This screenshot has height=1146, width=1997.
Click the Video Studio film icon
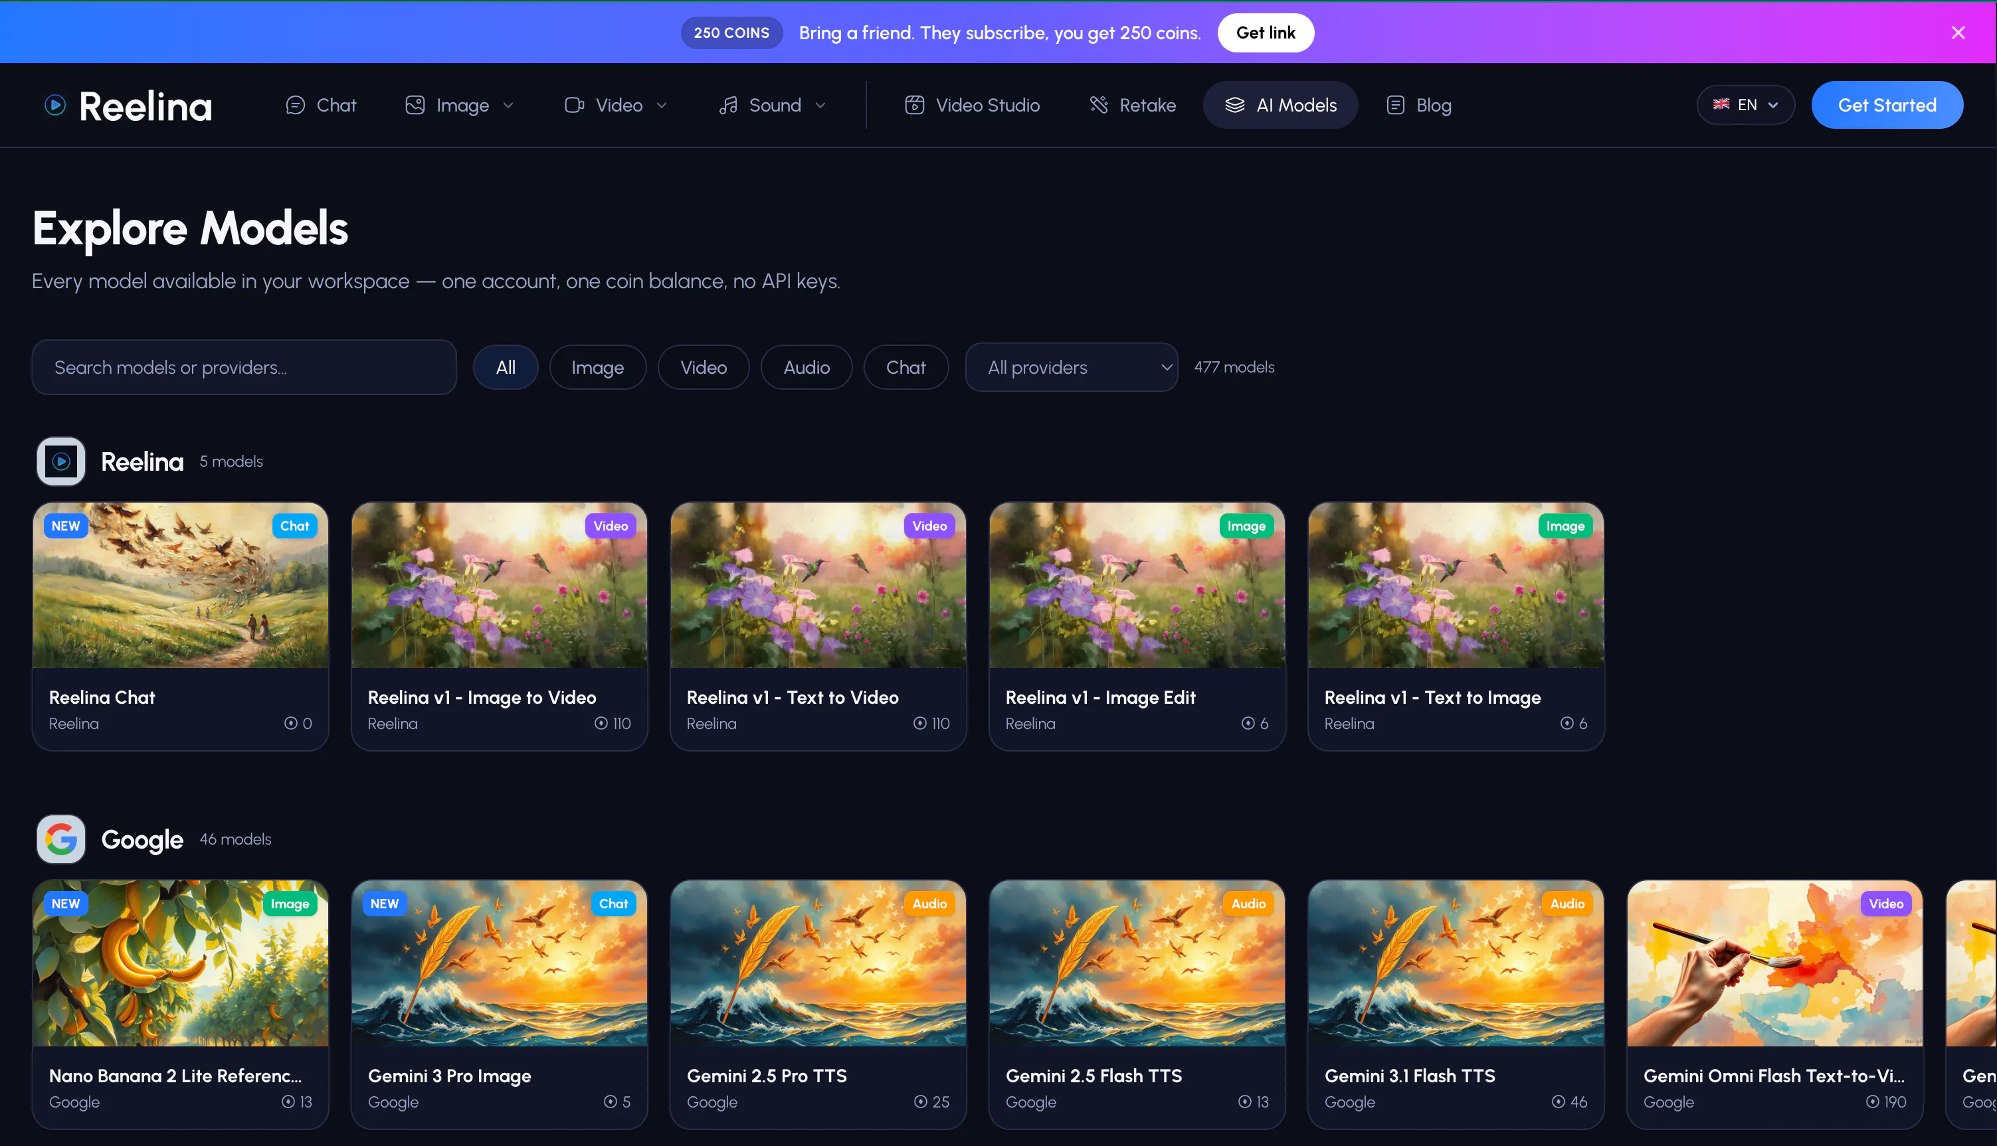point(914,105)
